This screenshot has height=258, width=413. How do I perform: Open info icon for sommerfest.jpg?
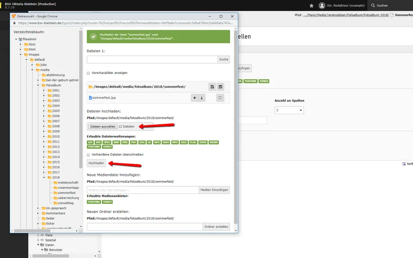click(x=202, y=98)
